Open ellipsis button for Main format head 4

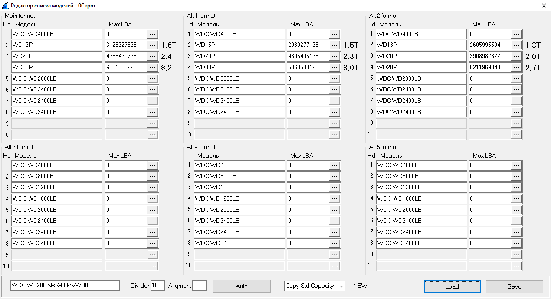click(x=153, y=68)
